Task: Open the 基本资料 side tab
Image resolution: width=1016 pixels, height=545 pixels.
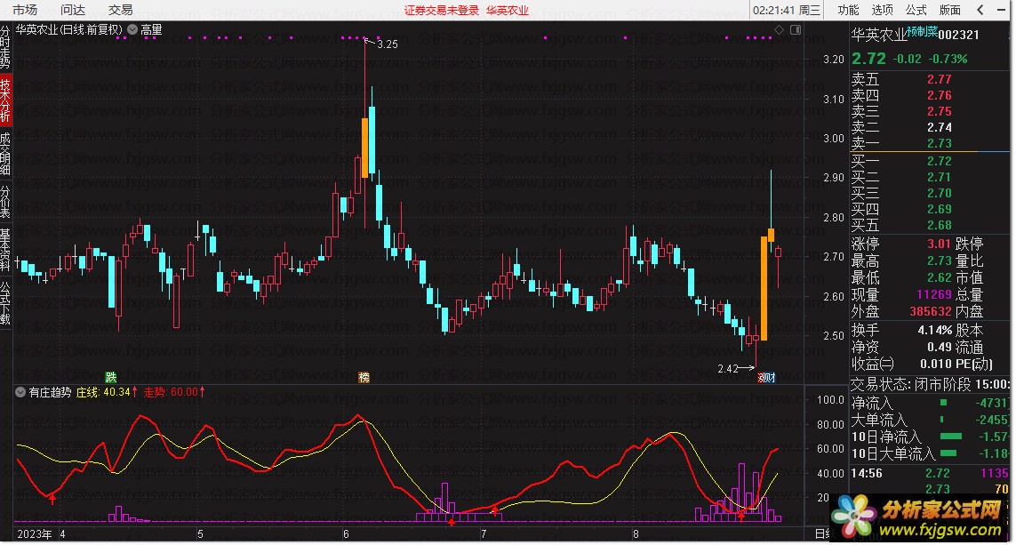Action: point(5,250)
